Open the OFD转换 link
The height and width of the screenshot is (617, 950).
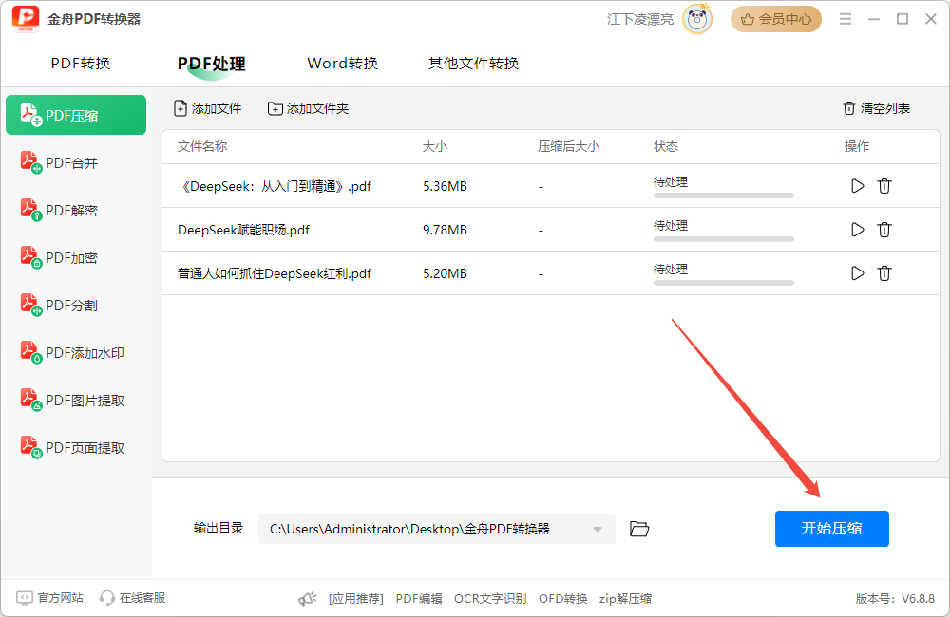point(562,599)
